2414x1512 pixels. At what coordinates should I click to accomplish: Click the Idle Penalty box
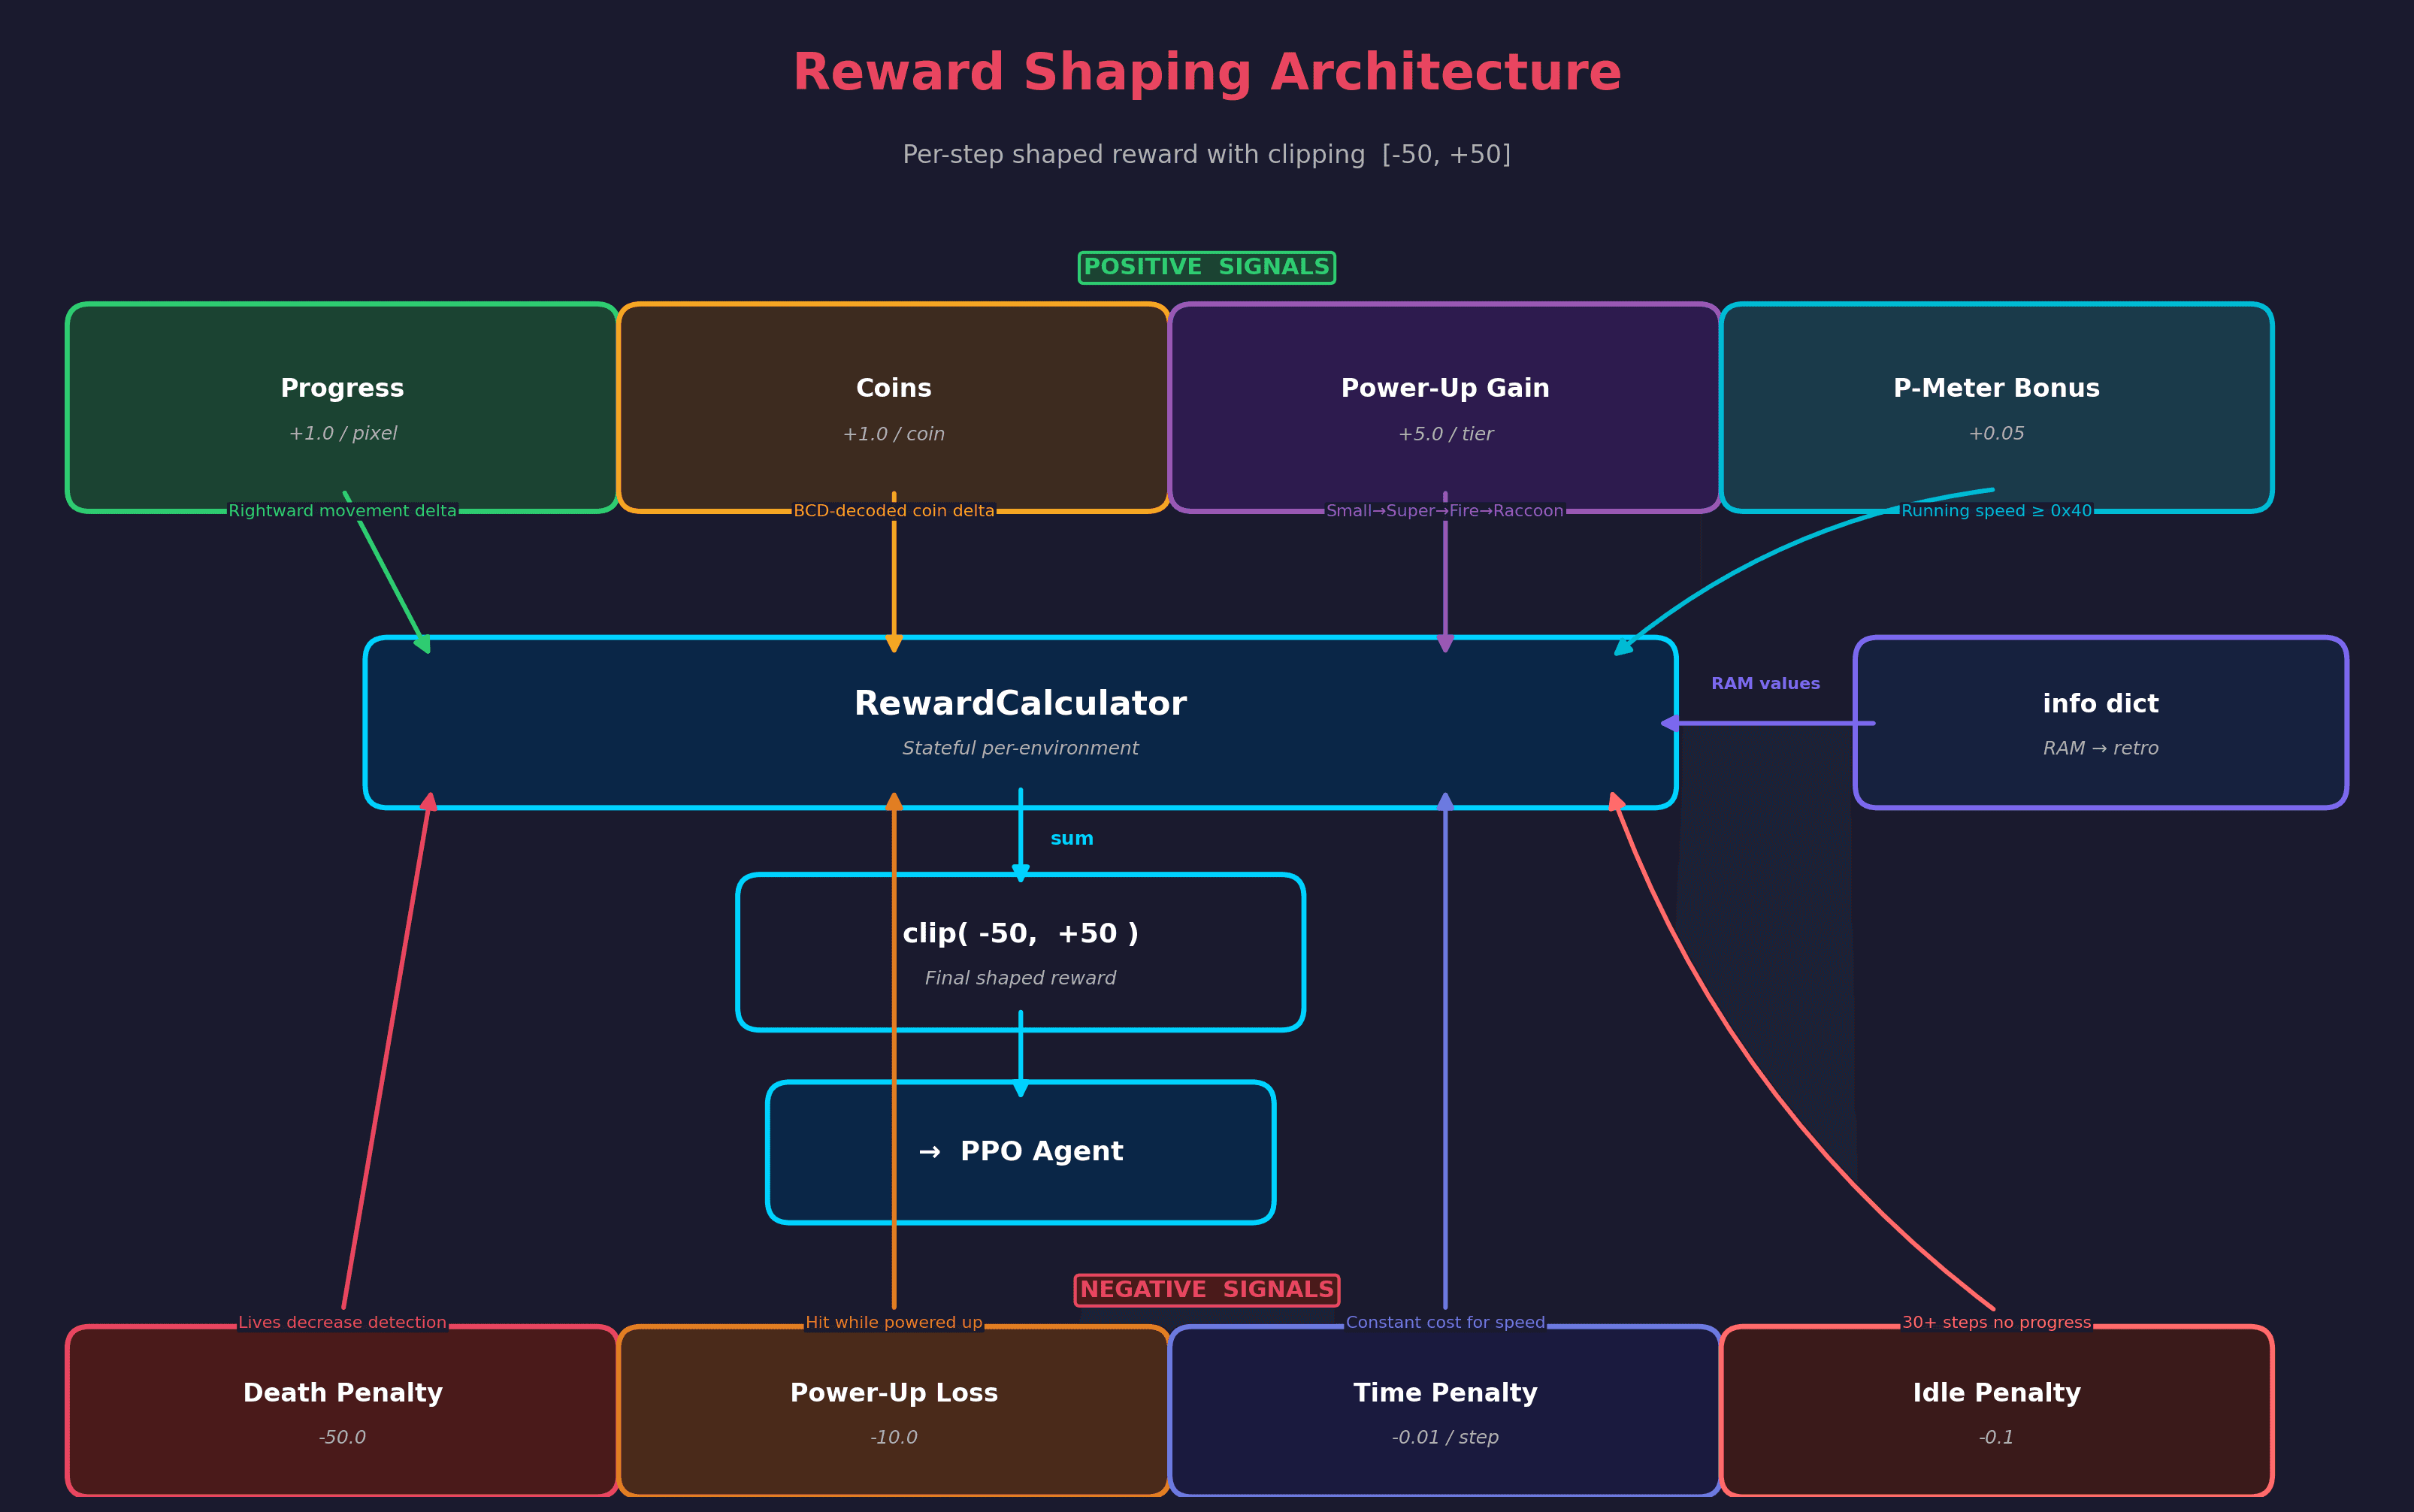tap(1996, 1410)
